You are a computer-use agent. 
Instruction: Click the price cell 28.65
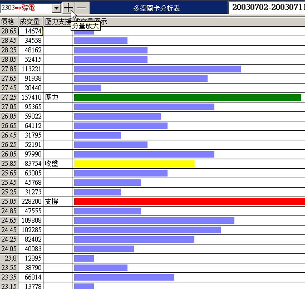click(9, 31)
